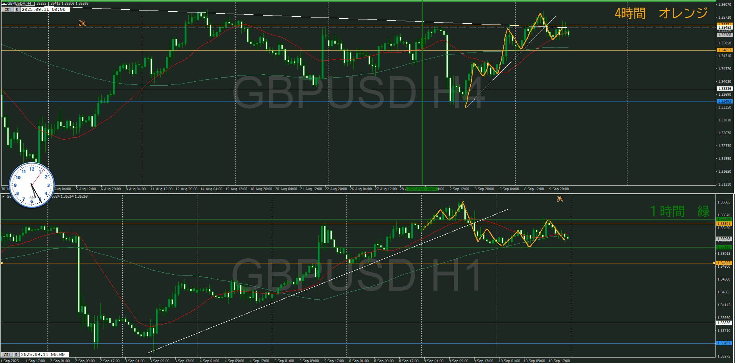
Task: Click the blue 1.33493 price tag in H4
Action: coord(724,102)
